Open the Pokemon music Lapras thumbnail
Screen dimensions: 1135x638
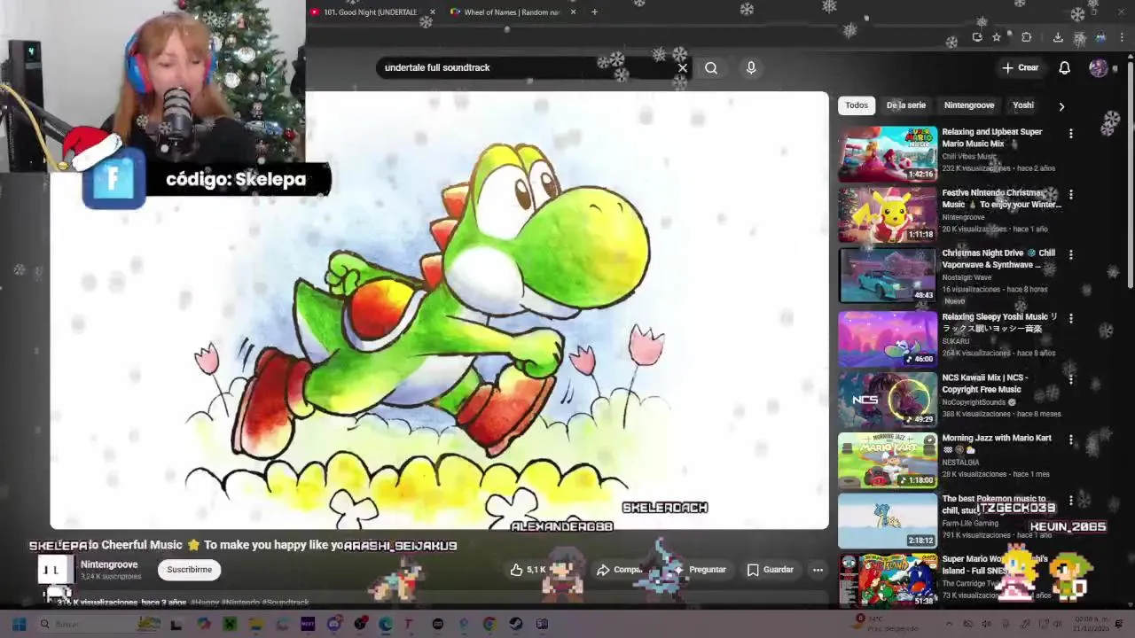888,520
